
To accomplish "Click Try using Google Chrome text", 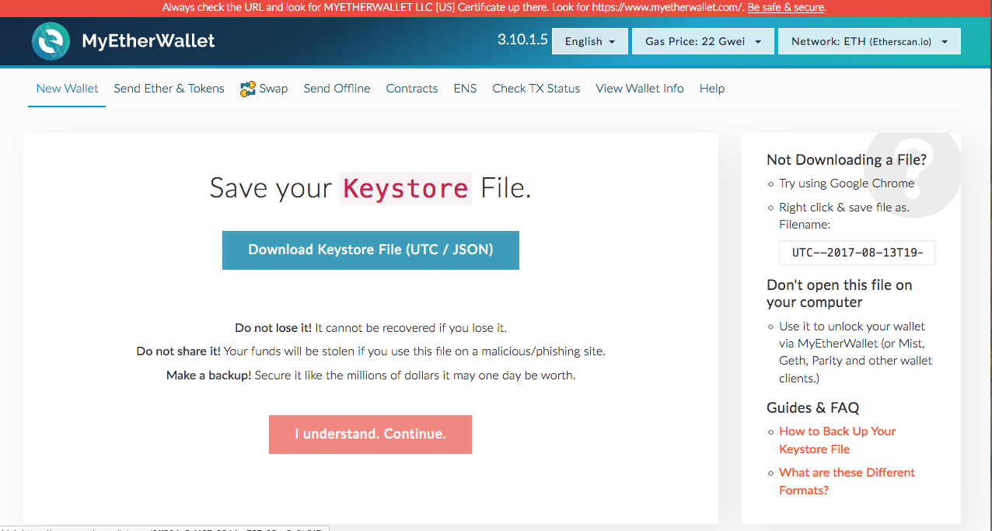I will coord(847,183).
